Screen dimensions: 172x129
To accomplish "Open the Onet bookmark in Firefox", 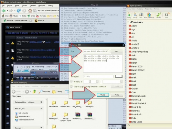I will tap(5, 16).
